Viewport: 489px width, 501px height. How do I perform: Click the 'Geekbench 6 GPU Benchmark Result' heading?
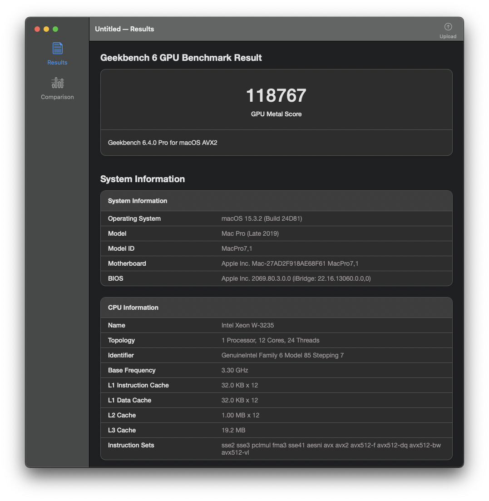click(x=181, y=58)
